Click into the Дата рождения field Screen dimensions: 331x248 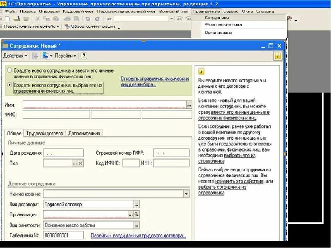63,153
